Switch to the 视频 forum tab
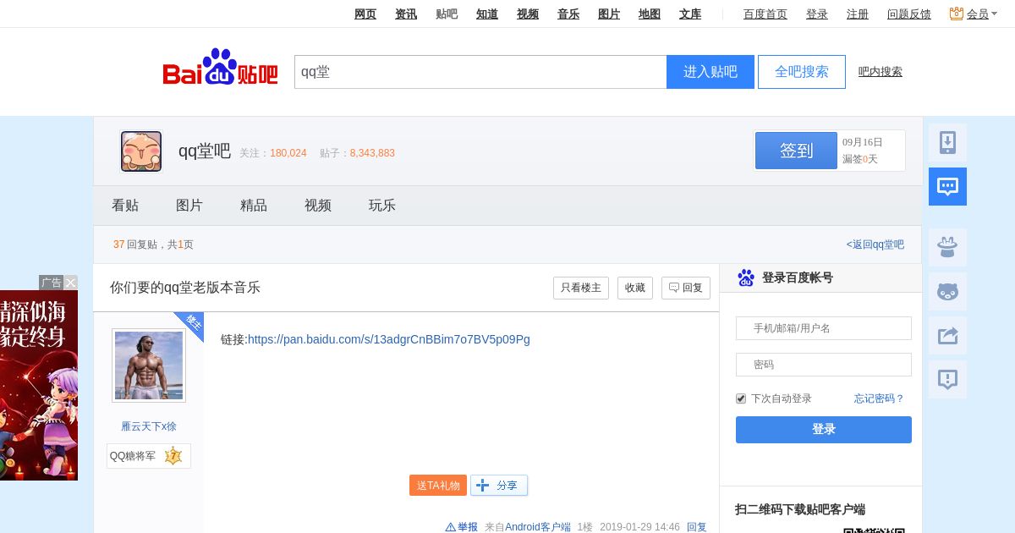The height and width of the screenshot is (533, 1015). click(x=318, y=206)
